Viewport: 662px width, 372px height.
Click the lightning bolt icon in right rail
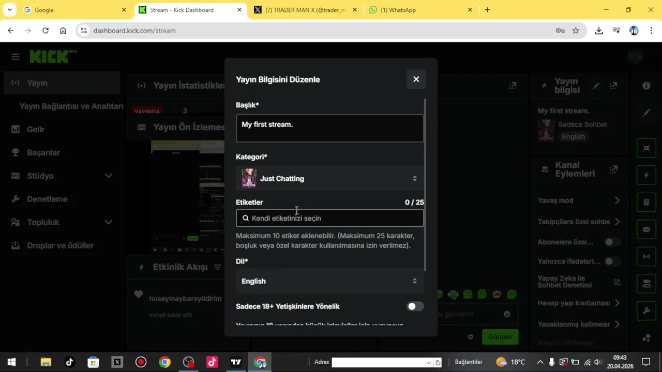(x=646, y=175)
